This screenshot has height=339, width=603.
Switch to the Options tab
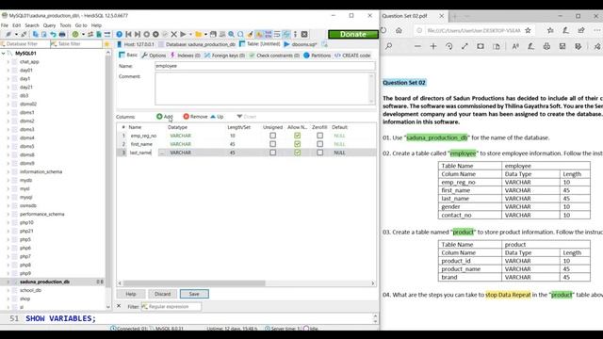[x=154, y=56]
